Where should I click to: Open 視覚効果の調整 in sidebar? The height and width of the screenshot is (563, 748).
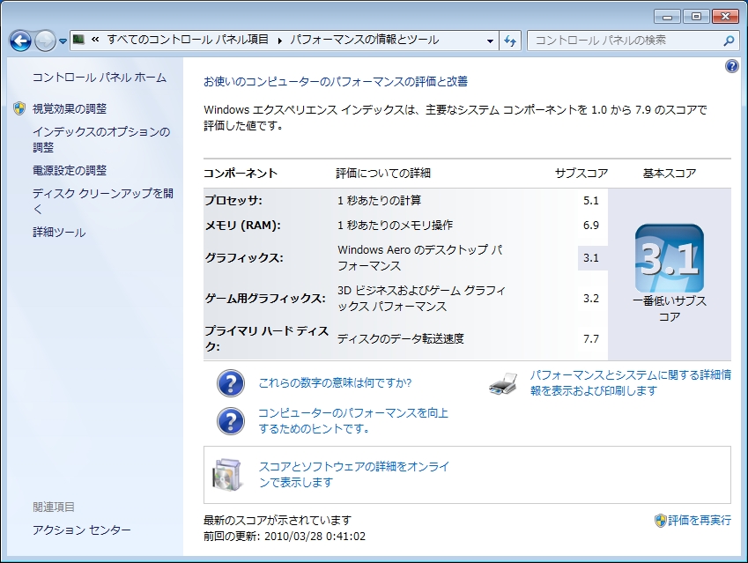coord(70,108)
